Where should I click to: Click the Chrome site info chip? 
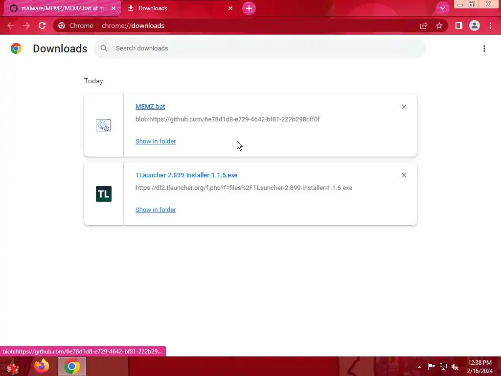click(x=76, y=25)
